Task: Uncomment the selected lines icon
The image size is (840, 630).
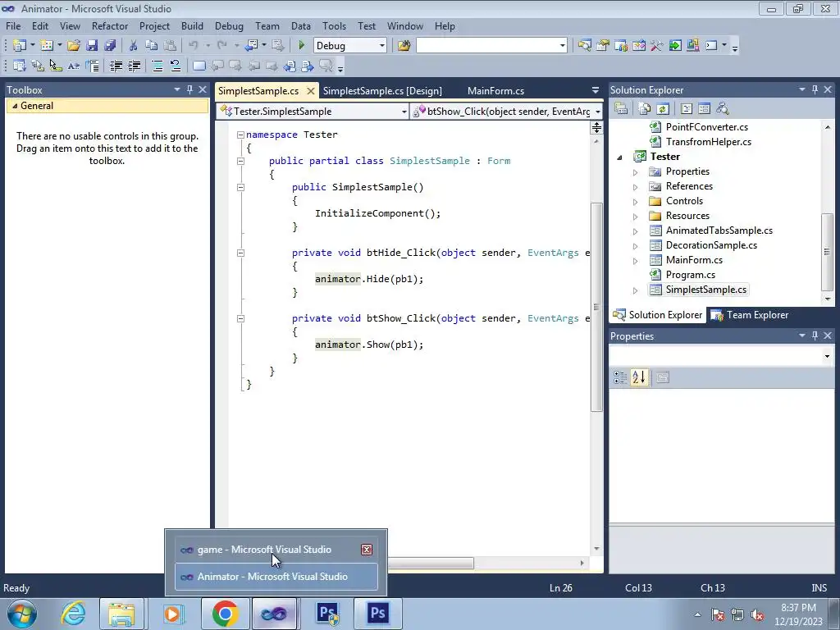Action: [176, 66]
